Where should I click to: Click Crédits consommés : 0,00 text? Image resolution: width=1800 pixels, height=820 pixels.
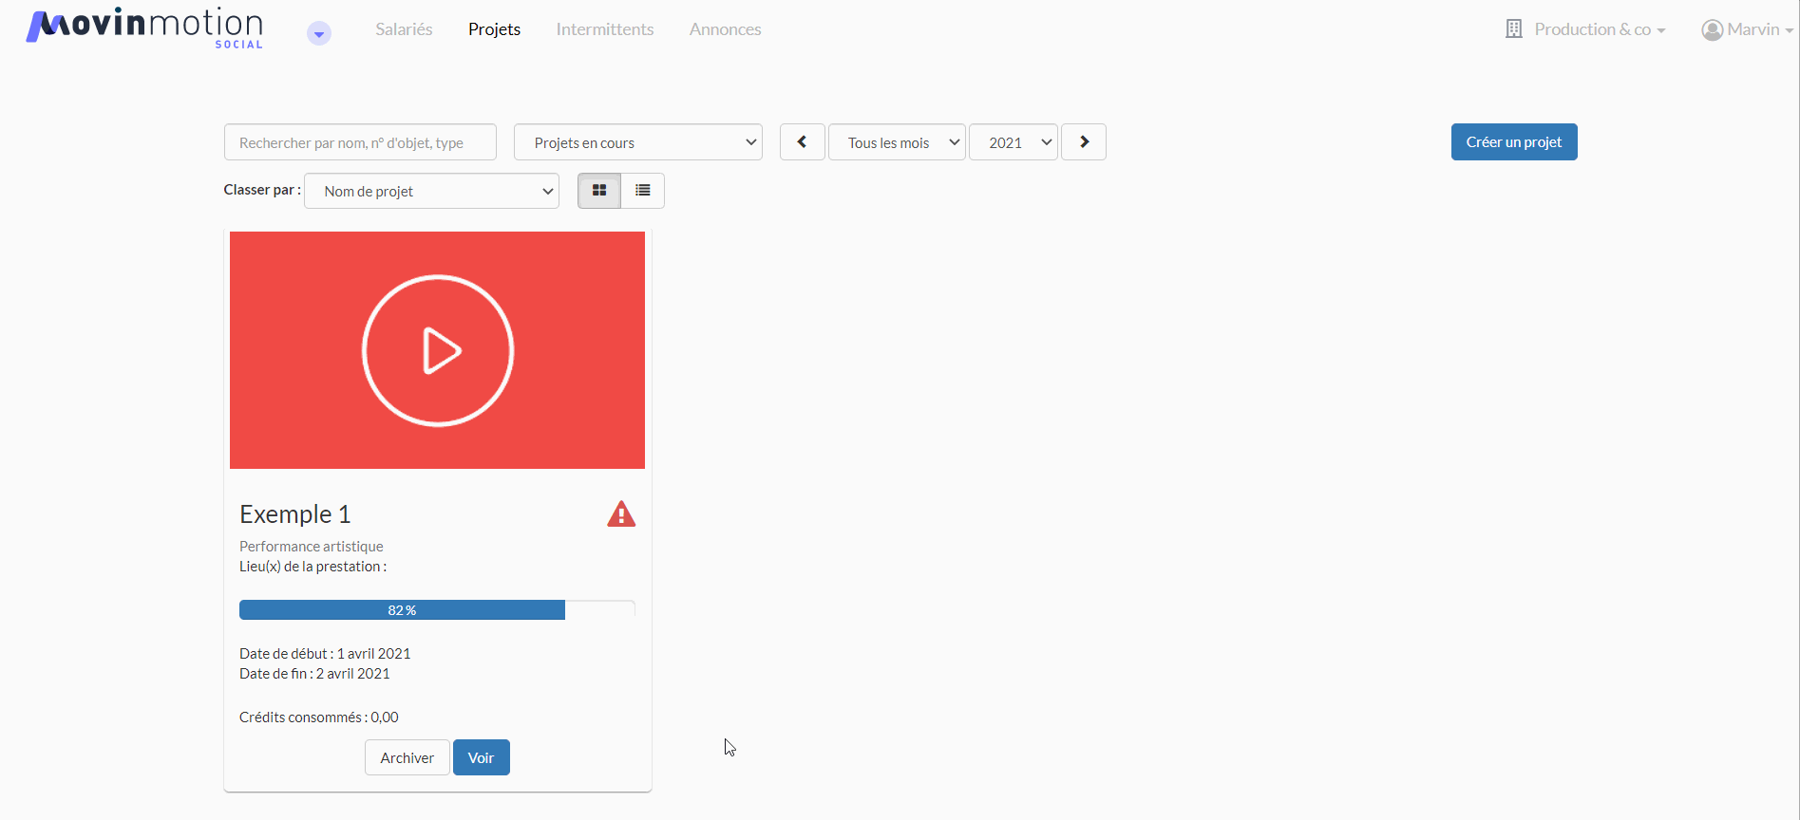click(319, 717)
